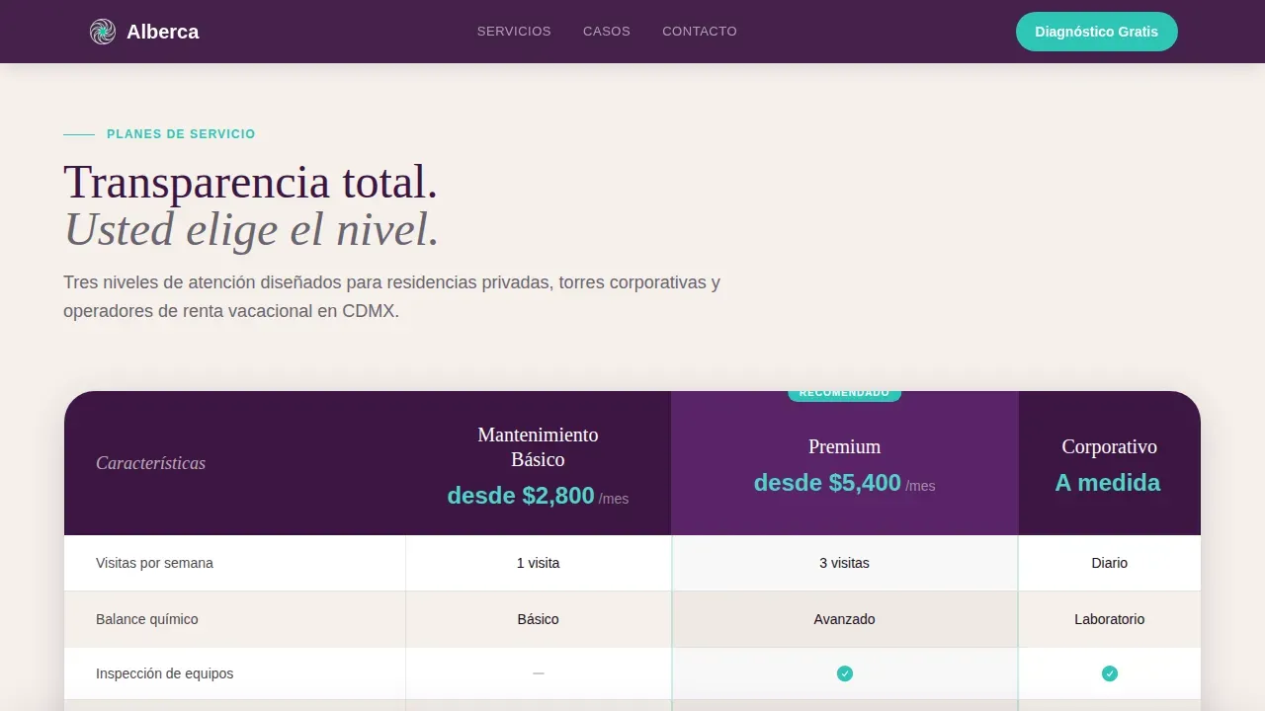Click the '3 visitas' cell

click(x=845, y=563)
